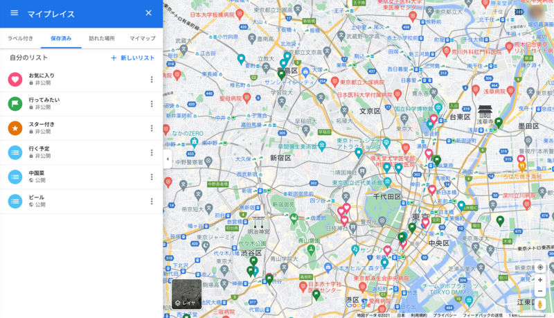Open the Google apps grid icon
This screenshot has width=554, height=318.
[519, 12]
